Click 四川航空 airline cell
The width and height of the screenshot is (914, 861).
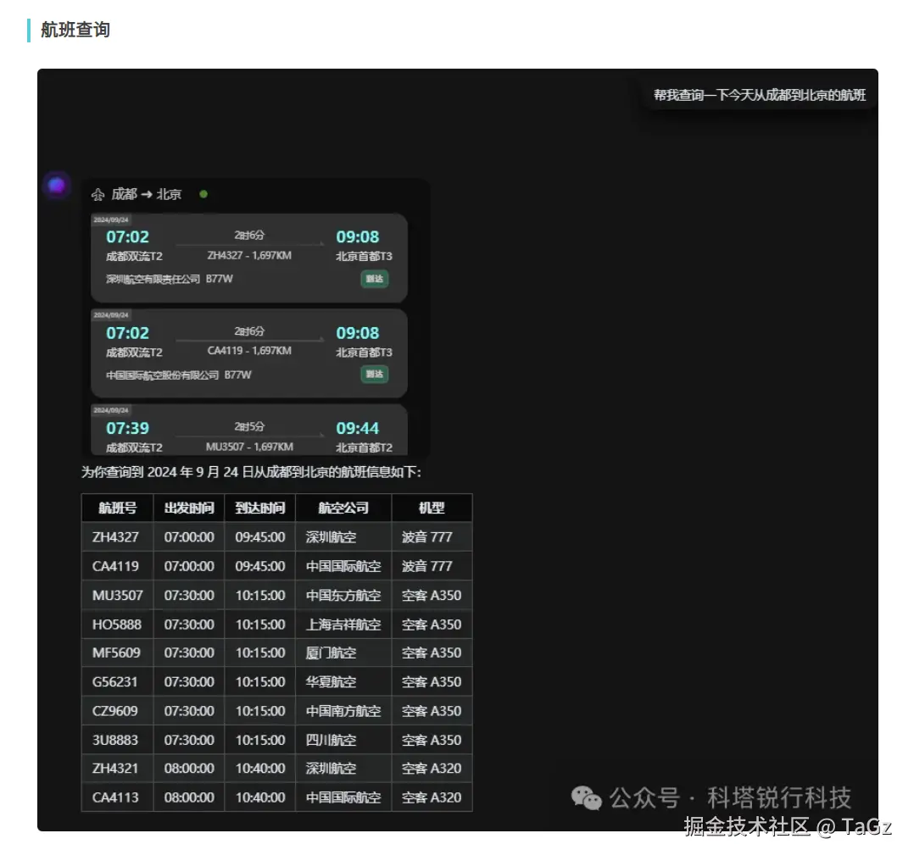343,741
